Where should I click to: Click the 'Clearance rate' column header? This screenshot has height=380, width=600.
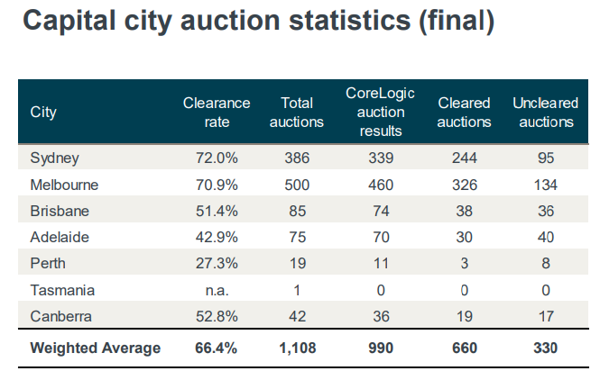217,113
